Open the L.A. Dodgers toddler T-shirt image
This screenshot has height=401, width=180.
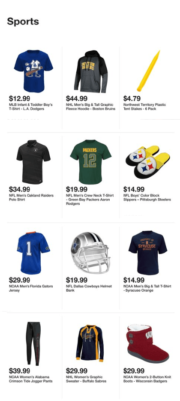click(x=33, y=71)
